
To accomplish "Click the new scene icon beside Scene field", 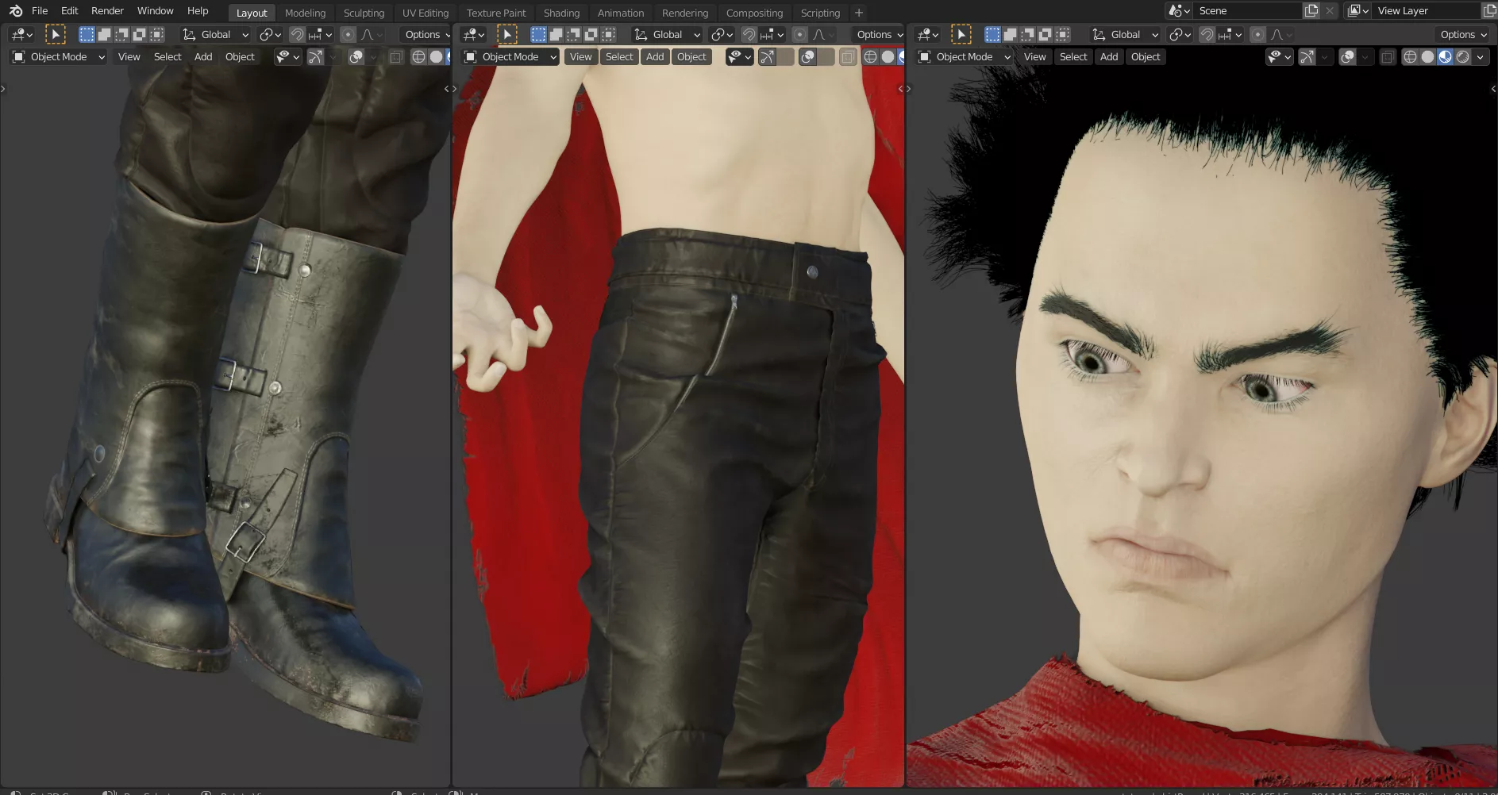I will pyautogui.click(x=1311, y=11).
